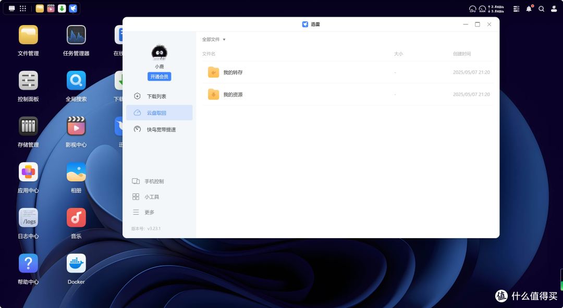Open 日志中心 desktop icon
The height and width of the screenshot is (308, 563).
point(28,217)
